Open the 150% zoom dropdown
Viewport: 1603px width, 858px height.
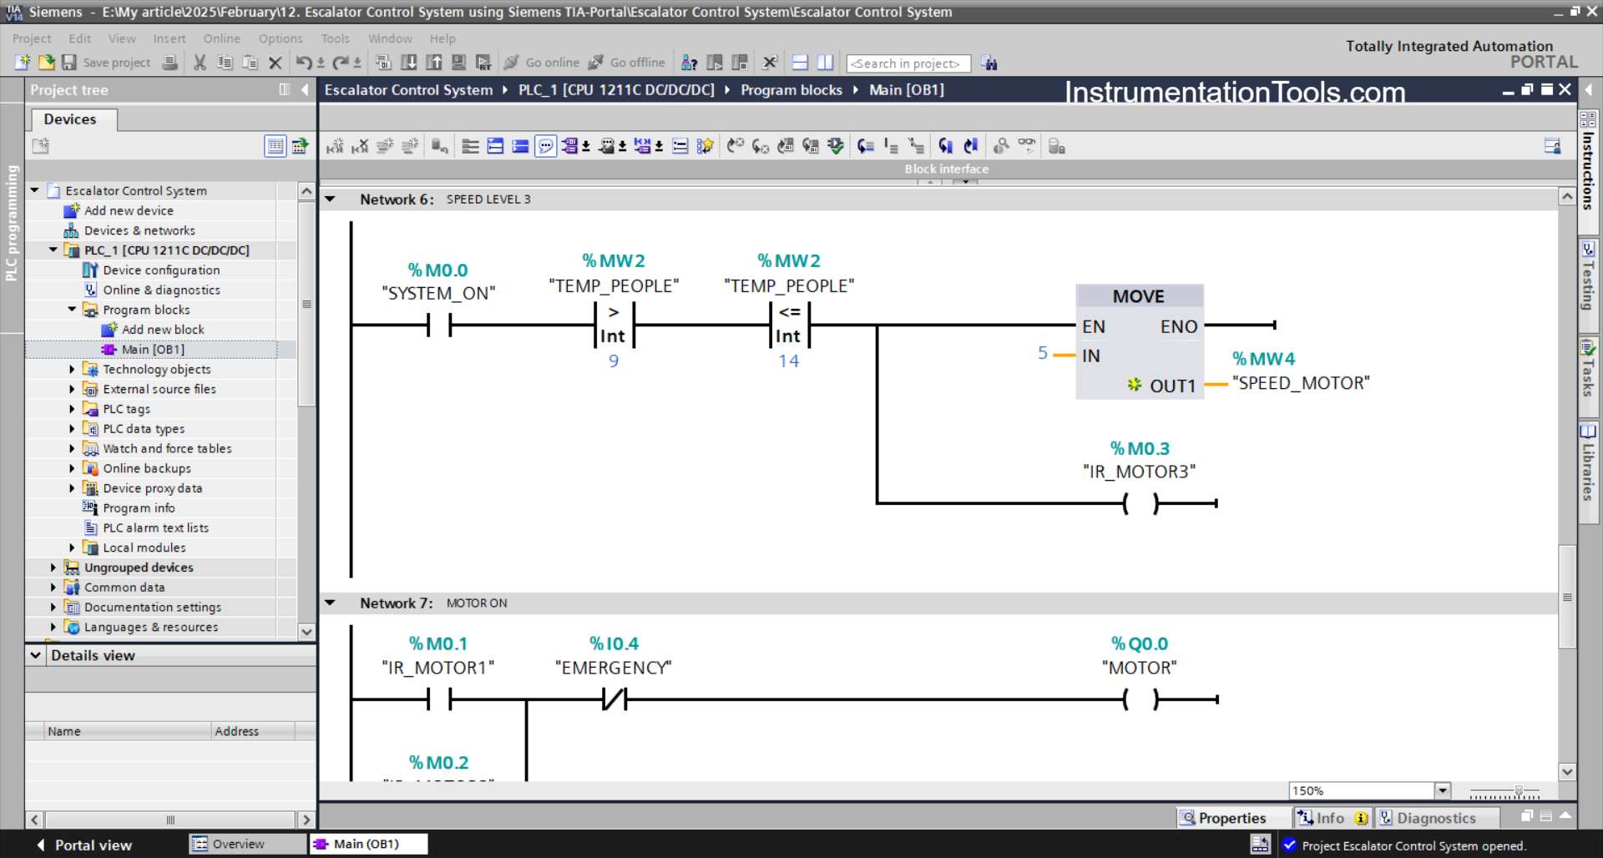[1442, 790]
